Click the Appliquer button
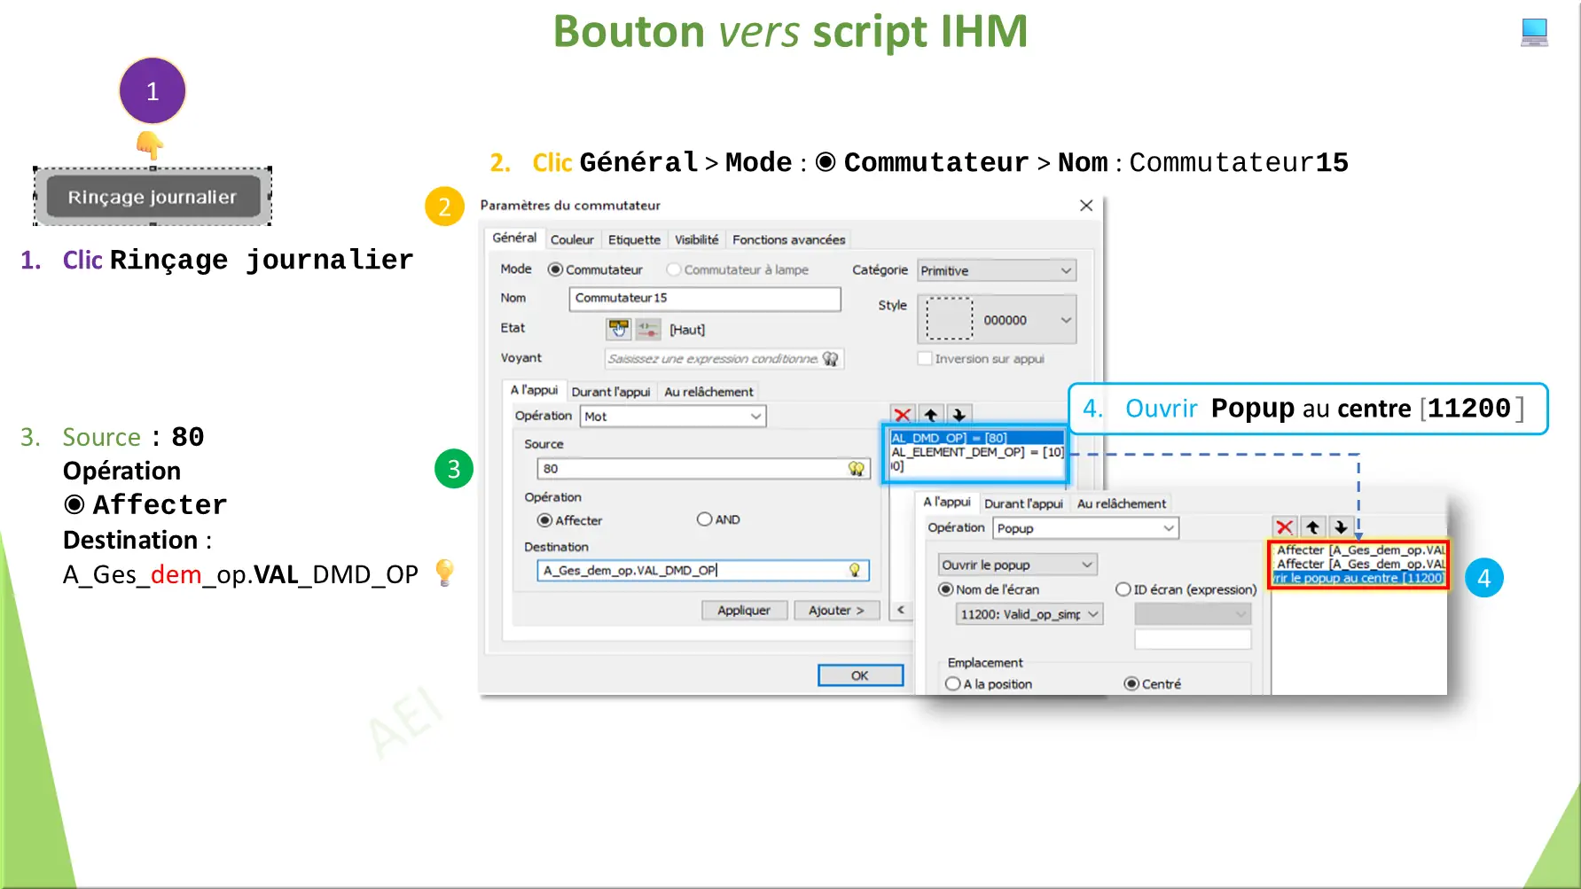Screen dimensions: 1581x889 click(x=744, y=610)
